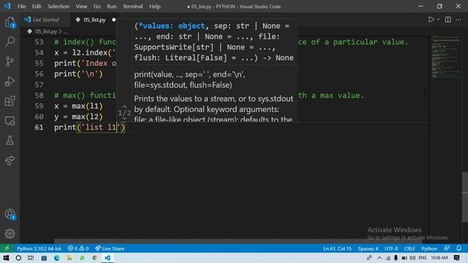Open the Remote Explorer view
This screenshot has width=468, height=263.
tap(10, 121)
